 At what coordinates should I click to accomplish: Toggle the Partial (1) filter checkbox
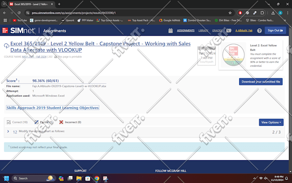36,122
